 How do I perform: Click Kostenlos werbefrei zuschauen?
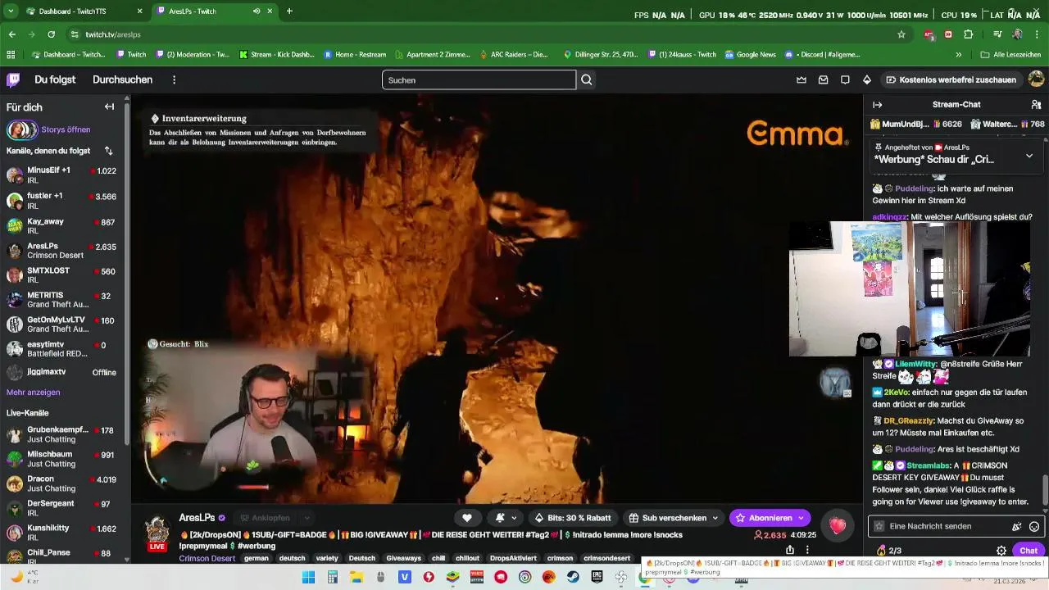click(951, 79)
